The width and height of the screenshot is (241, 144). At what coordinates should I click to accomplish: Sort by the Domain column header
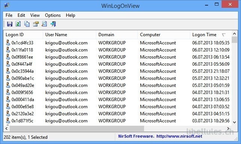(117, 35)
